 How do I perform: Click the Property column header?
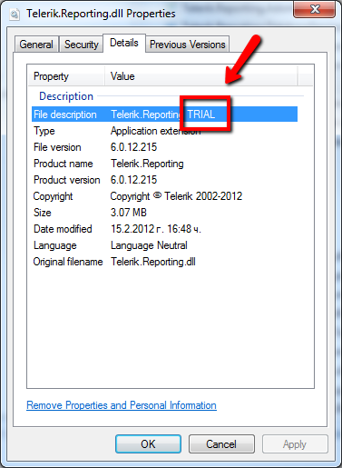click(66, 76)
